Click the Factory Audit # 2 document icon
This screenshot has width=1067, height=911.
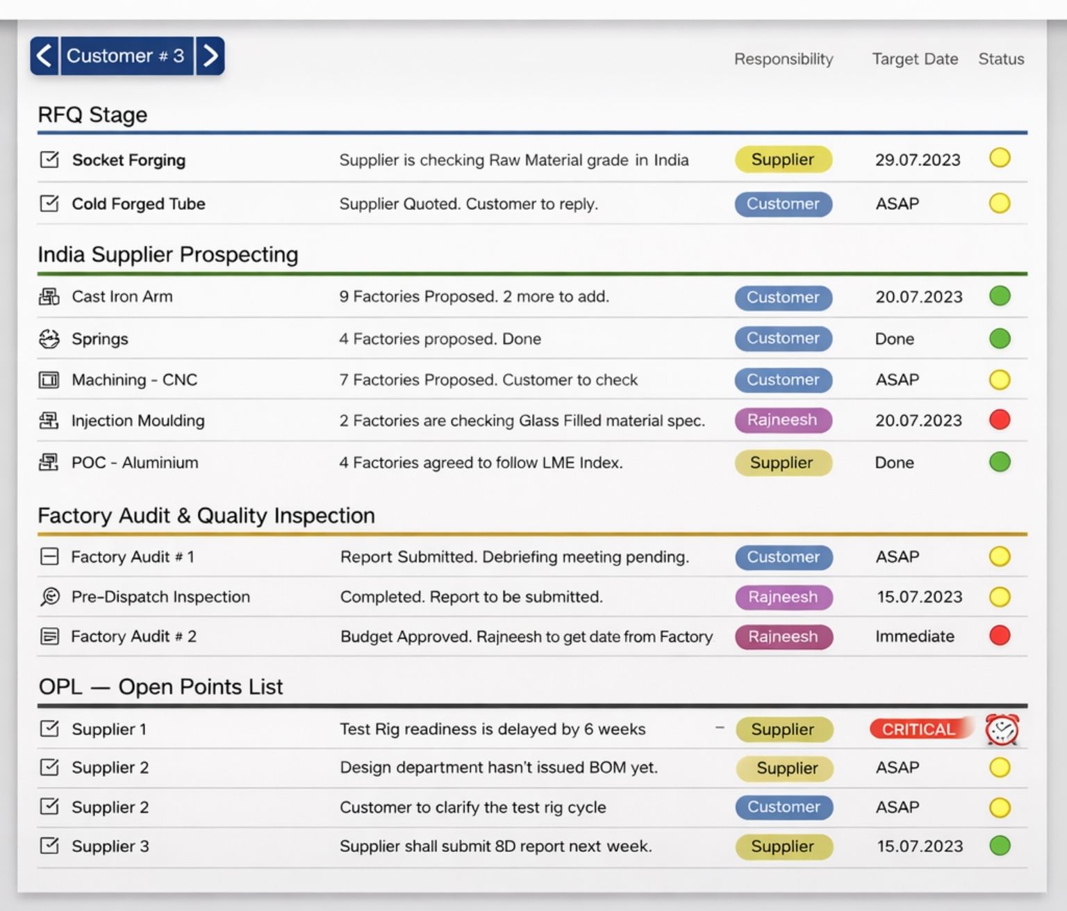(x=49, y=637)
